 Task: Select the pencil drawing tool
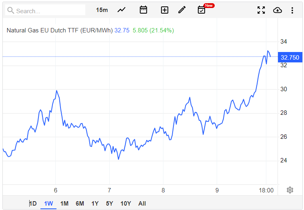pos(182,10)
